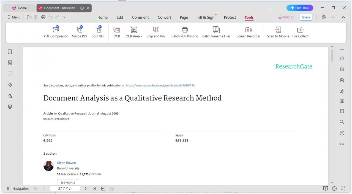The image size is (352, 194).
Task: Select the OCR tool
Action: click(x=116, y=32)
